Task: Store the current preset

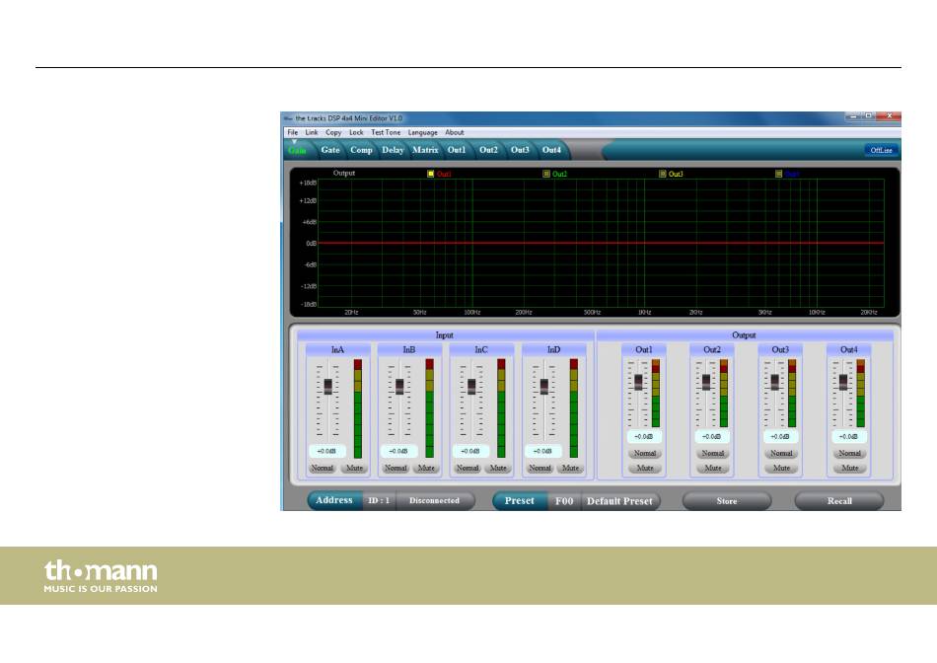Action: point(727,501)
